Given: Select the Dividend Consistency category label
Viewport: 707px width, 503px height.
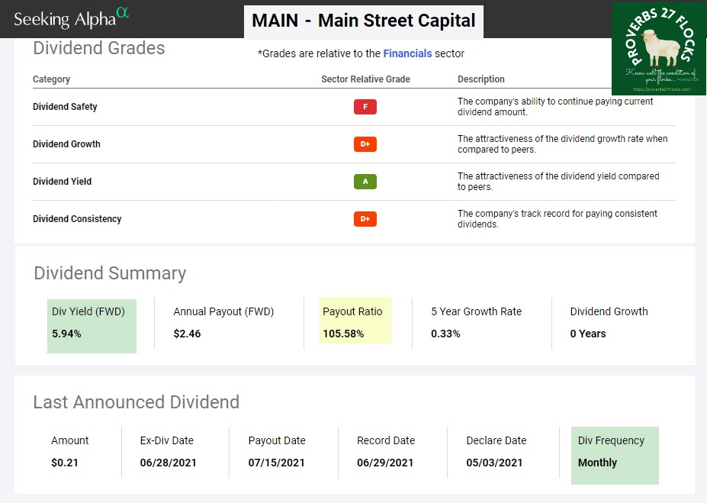Looking at the screenshot, I should [x=77, y=219].
